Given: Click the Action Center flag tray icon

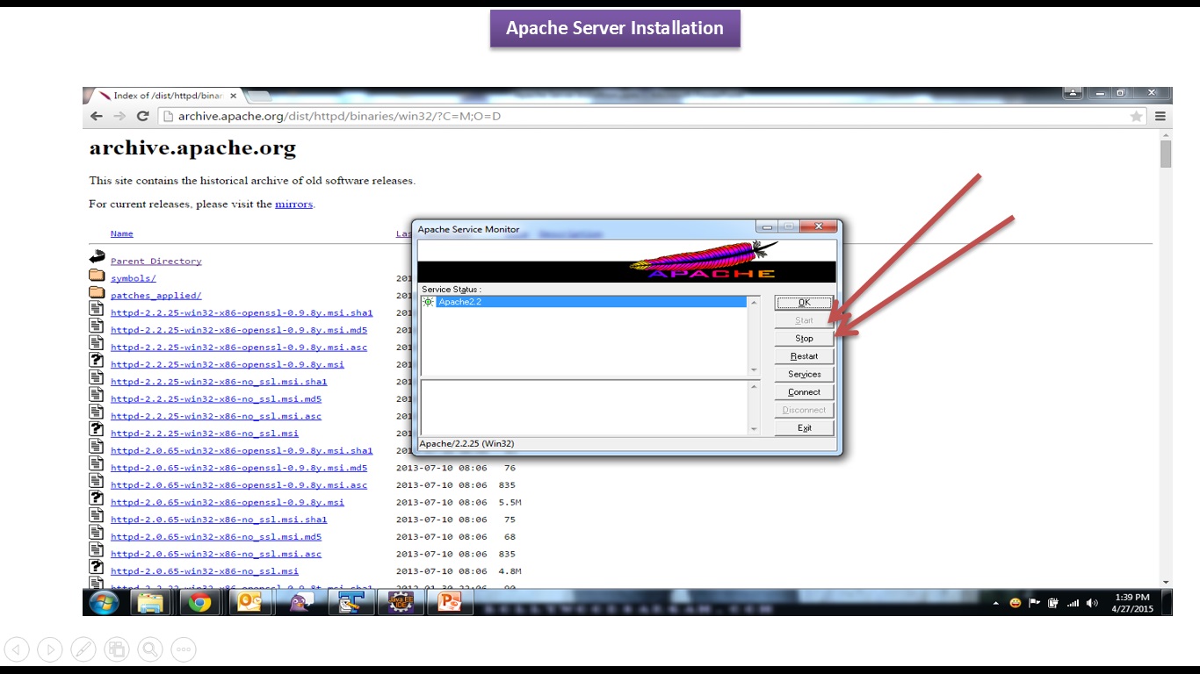Looking at the screenshot, I should [1034, 604].
